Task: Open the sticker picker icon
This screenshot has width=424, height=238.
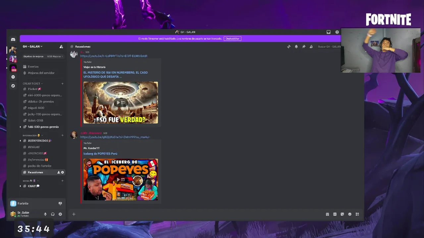Action: coord(342,214)
